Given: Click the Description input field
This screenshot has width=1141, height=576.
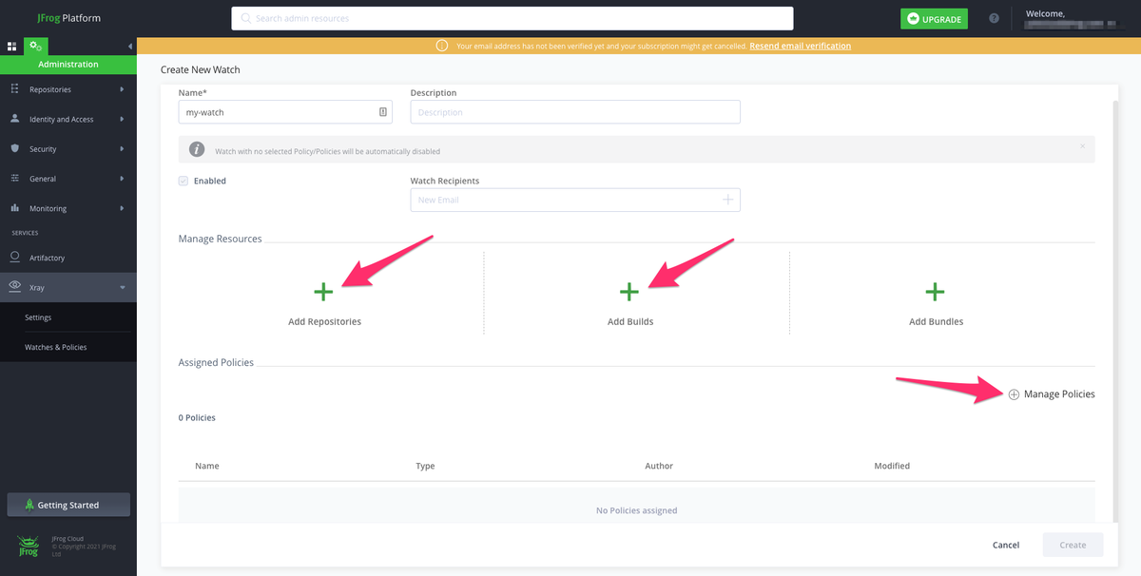Looking at the screenshot, I should [575, 112].
